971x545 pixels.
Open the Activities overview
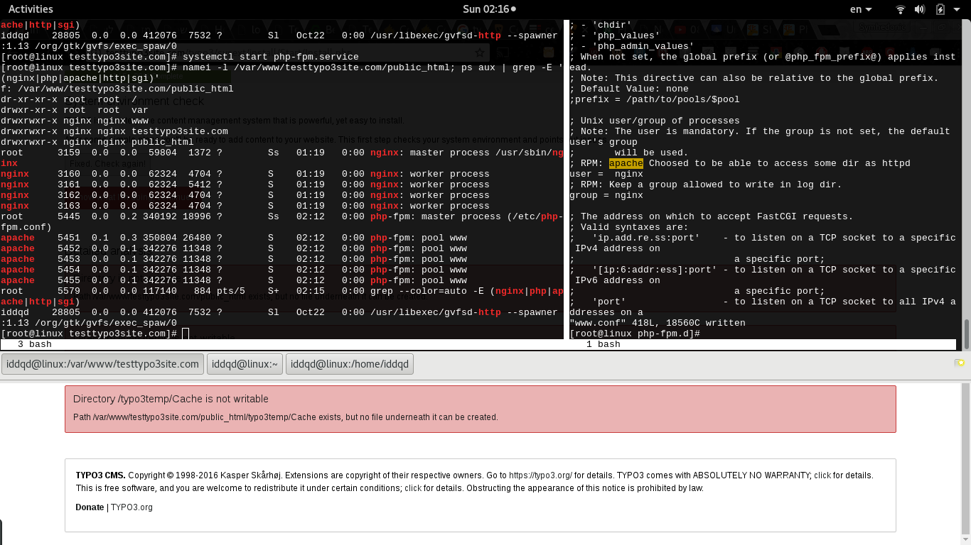click(x=31, y=9)
